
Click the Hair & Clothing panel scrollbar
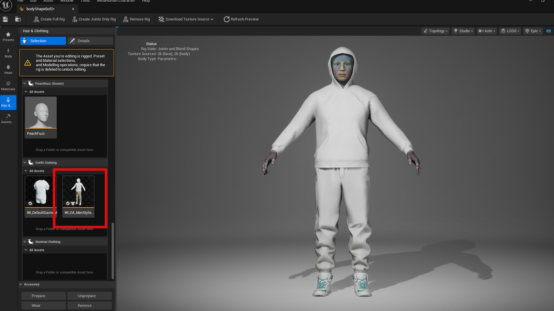coord(113,251)
